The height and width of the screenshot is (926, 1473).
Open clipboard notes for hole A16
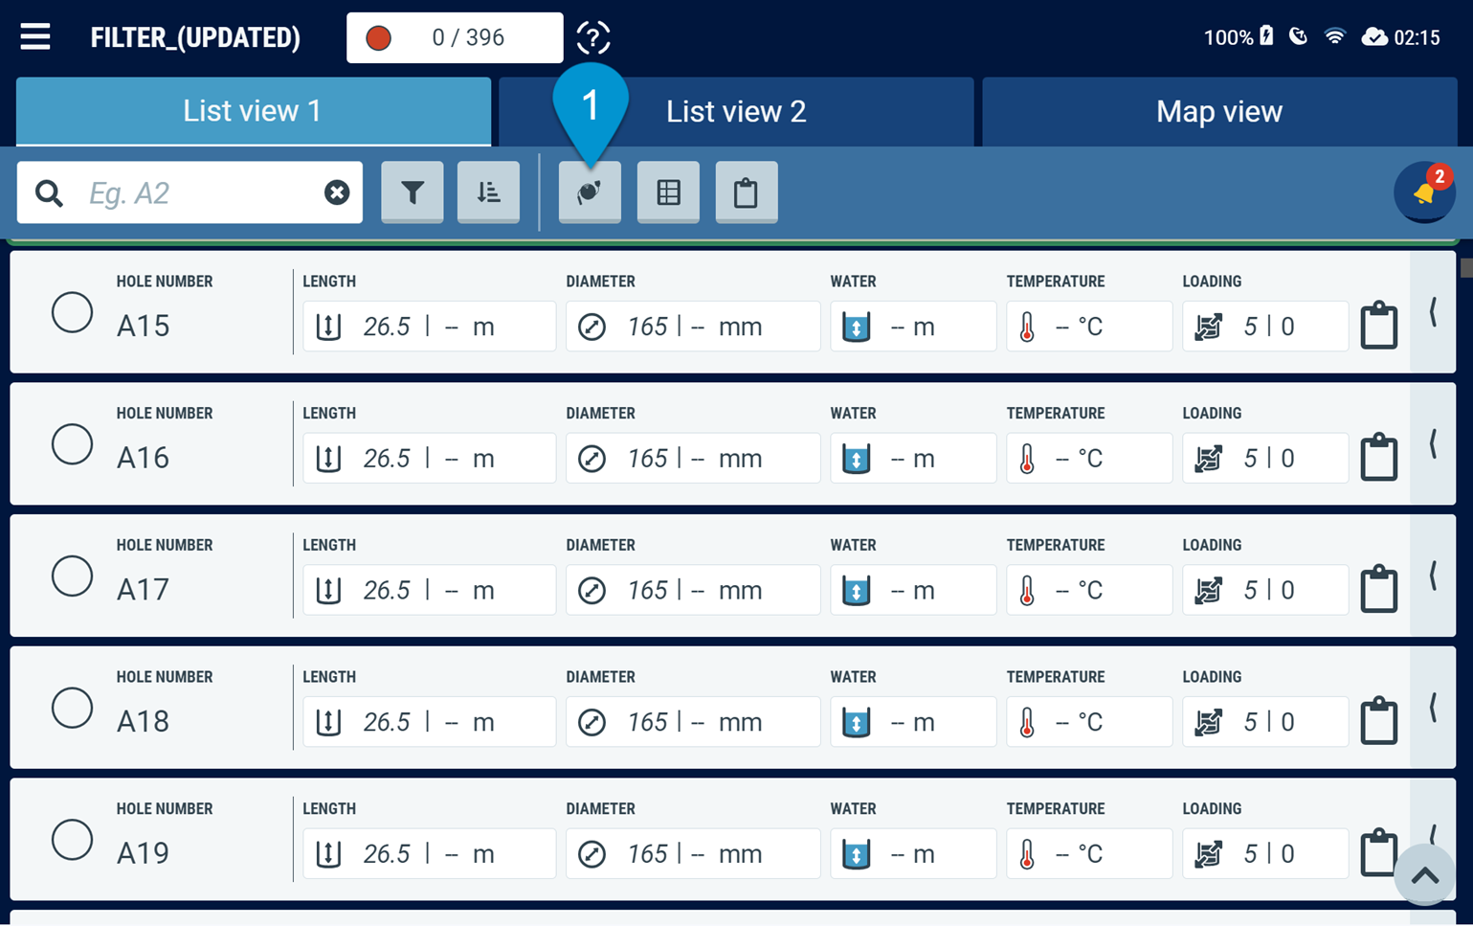(x=1379, y=456)
